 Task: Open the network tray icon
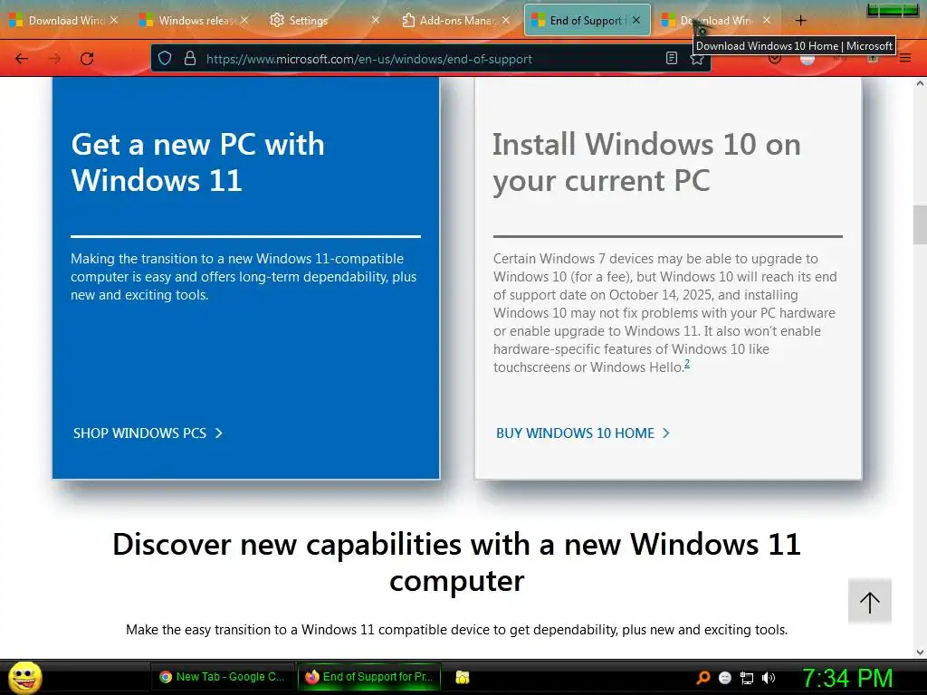click(747, 678)
